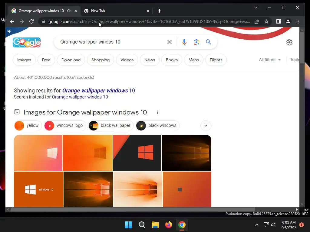The width and height of the screenshot is (310, 232).
Task: Switch to Videos results
Action: click(x=127, y=60)
